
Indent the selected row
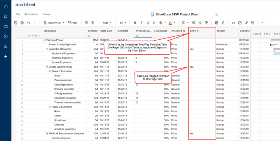pos(93,23)
